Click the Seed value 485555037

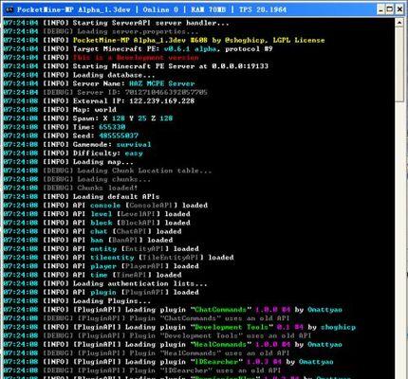pyautogui.click(x=119, y=135)
